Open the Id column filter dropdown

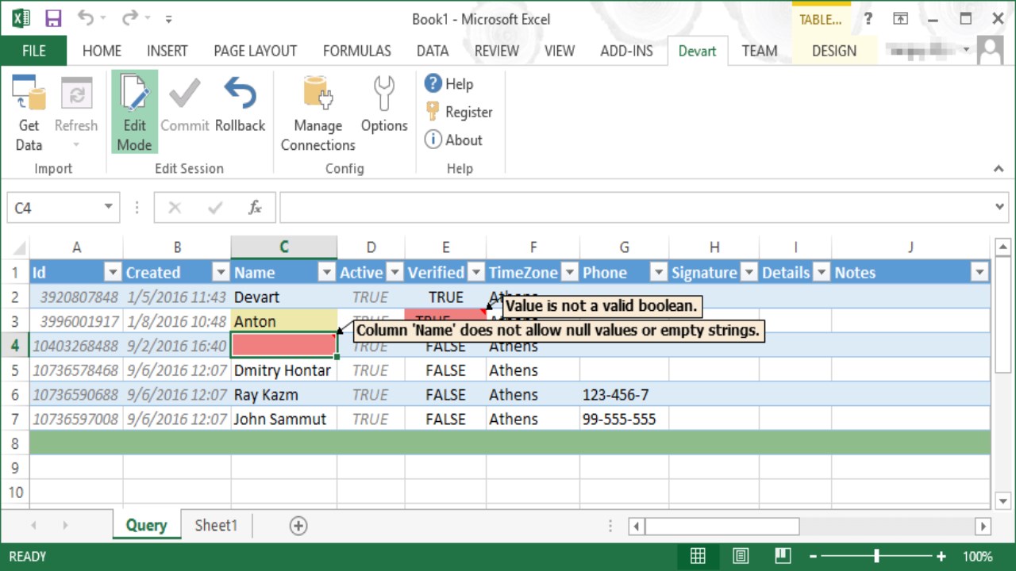tap(112, 273)
